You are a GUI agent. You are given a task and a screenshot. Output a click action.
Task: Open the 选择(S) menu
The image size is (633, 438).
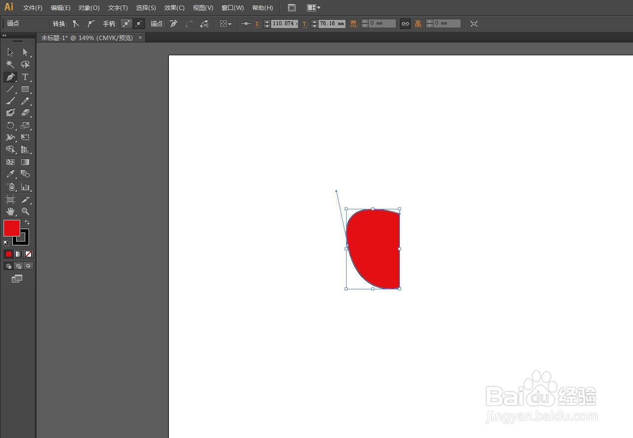146,8
